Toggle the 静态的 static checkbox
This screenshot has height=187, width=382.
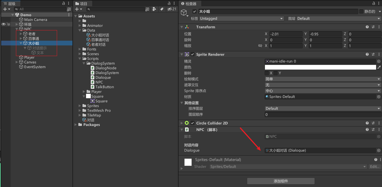click(361, 12)
